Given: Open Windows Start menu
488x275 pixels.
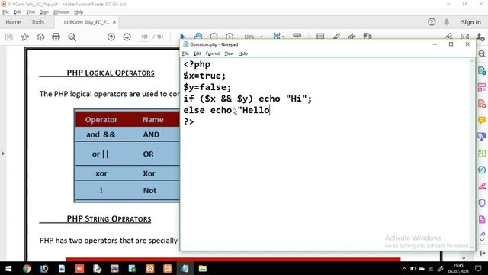Looking at the screenshot, I should [x=8, y=268].
